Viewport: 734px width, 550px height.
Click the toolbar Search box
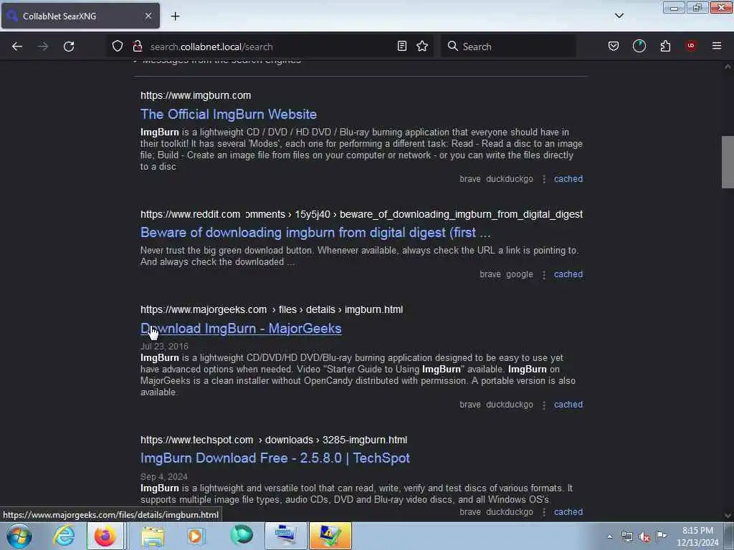pos(509,47)
